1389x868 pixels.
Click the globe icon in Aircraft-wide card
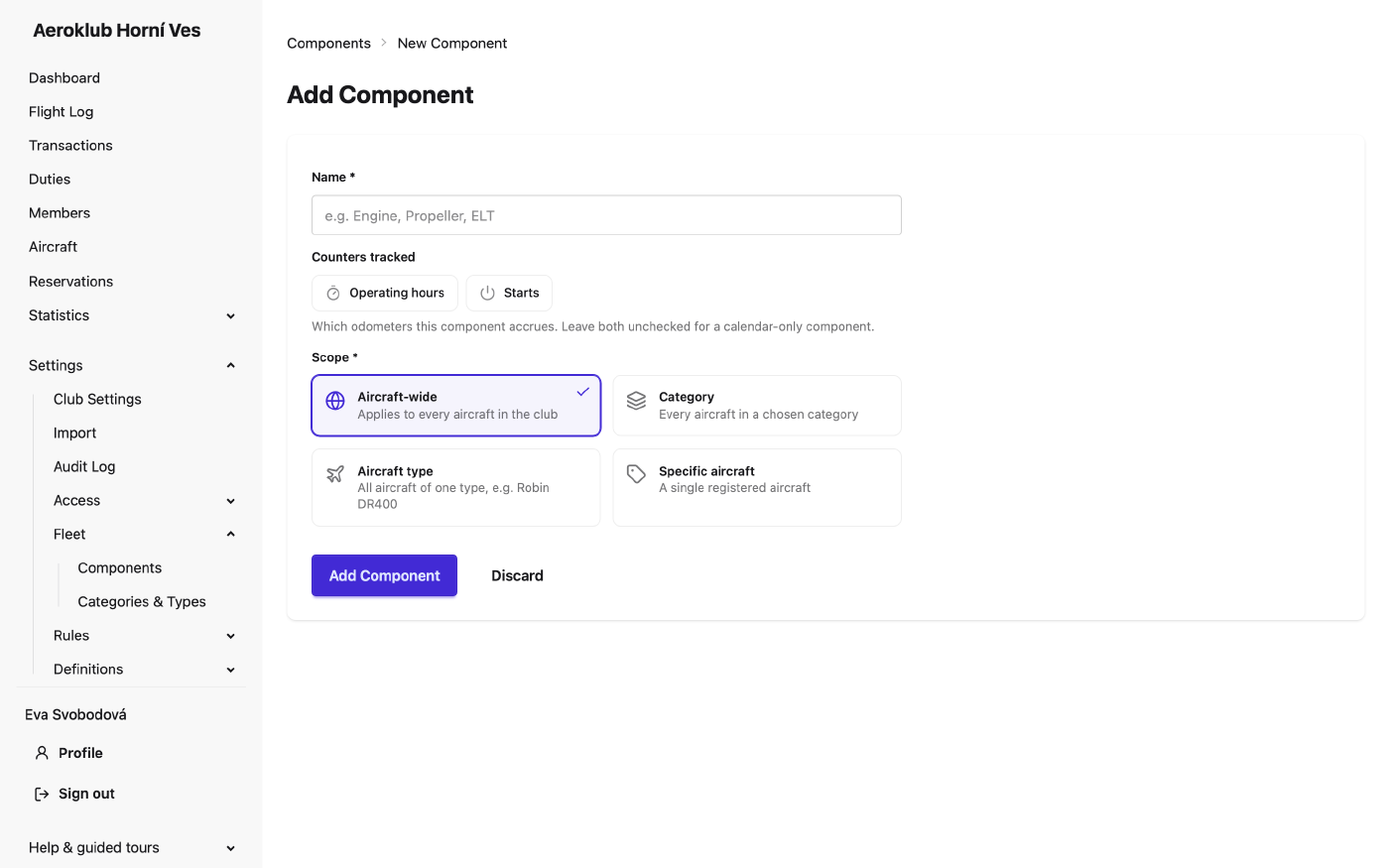tap(335, 401)
